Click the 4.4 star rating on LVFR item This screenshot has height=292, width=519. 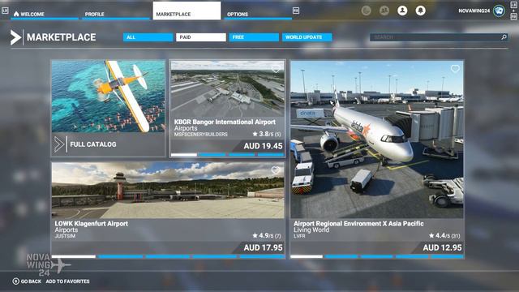click(444, 236)
